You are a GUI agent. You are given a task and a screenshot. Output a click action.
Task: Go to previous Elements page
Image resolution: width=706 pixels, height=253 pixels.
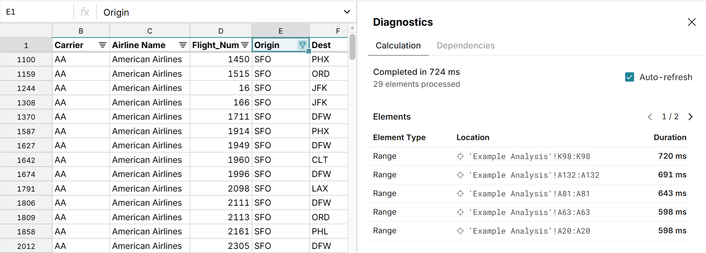tap(650, 117)
